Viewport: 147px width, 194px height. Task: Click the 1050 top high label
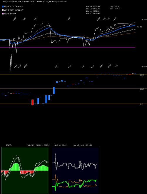pyautogui.click(x=98, y=19)
